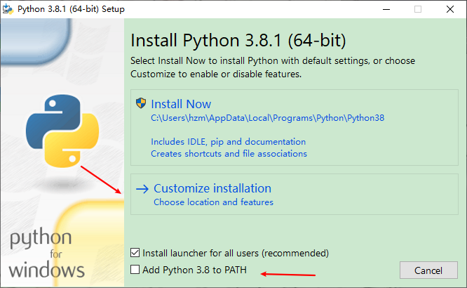Click the 'Install Python 3.8.1 (64-bit)' heading
467x288 pixels.
click(x=238, y=41)
